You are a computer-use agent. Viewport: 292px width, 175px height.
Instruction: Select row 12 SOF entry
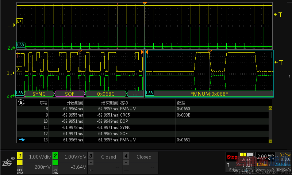click(x=143, y=134)
